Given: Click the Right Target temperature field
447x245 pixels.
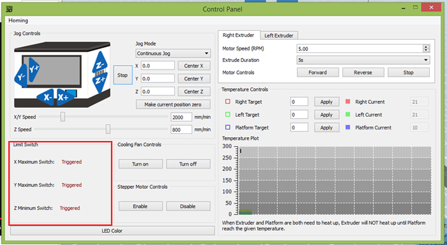Looking at the screenshot, I should point(299,101).
